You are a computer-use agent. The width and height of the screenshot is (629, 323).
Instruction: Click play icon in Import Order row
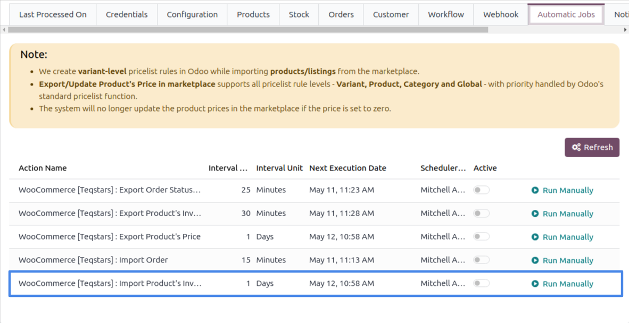coord(535,260)
